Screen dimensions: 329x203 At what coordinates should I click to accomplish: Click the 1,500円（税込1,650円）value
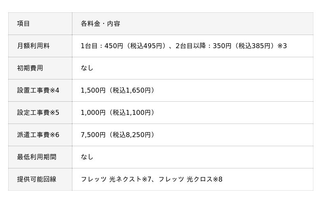[118, 91]
